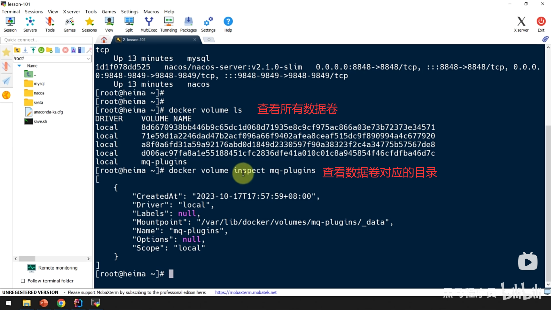Image resolution: width=551 pixels, height=310 pixels.
Task: Click the Remote monitoring button
Action: click(x=52, y=268)
